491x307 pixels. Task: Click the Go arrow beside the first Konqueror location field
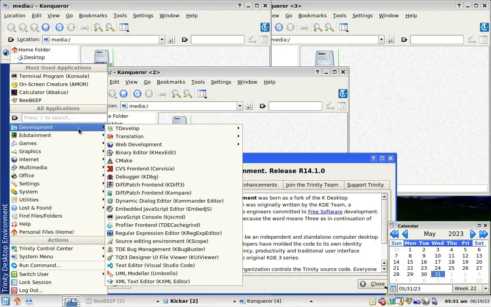pos(171,40)
